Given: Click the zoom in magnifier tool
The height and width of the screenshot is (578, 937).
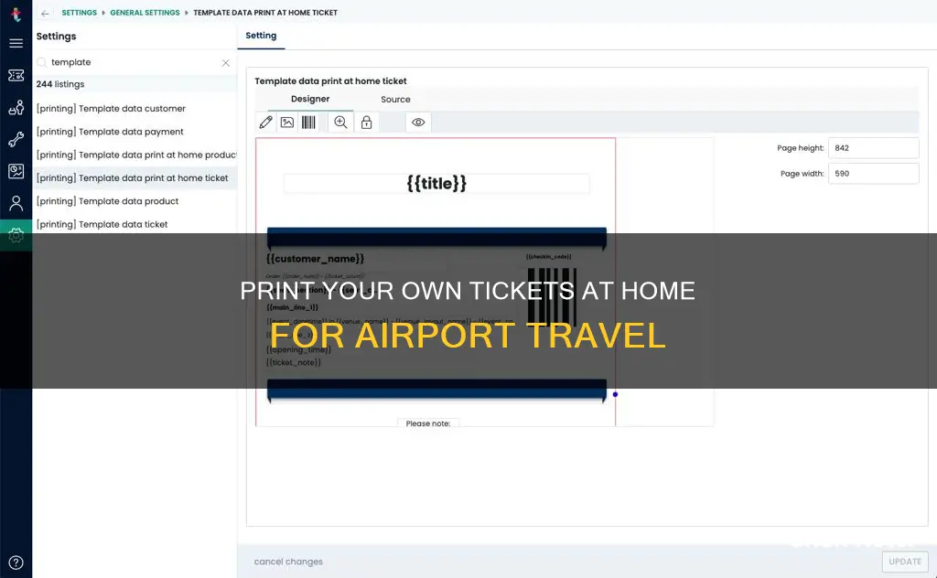Looking at the screenshot, I should pos(340,123).
